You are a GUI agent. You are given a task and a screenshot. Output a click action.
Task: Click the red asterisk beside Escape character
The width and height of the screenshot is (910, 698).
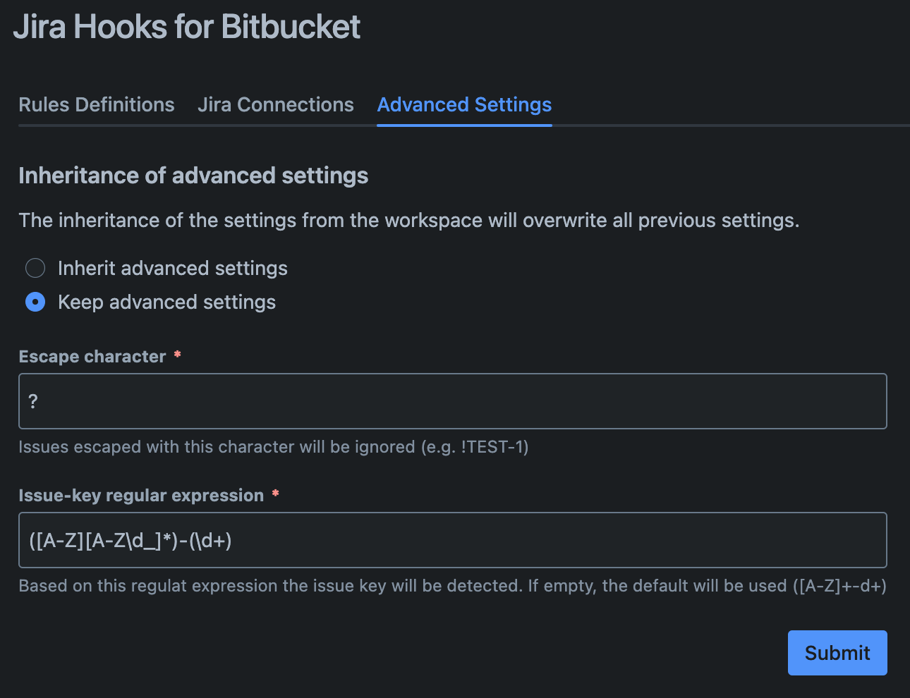pos(178,355)
